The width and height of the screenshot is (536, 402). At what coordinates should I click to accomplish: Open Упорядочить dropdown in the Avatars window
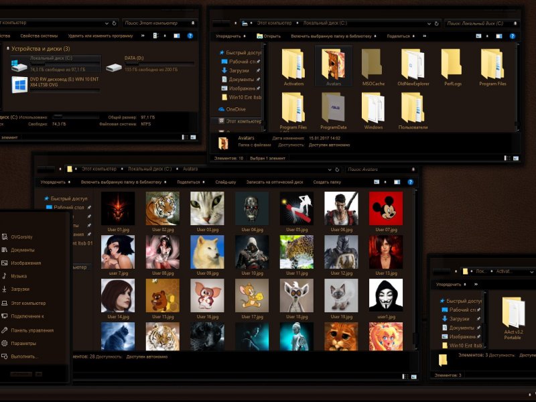[x=56, y=182]
